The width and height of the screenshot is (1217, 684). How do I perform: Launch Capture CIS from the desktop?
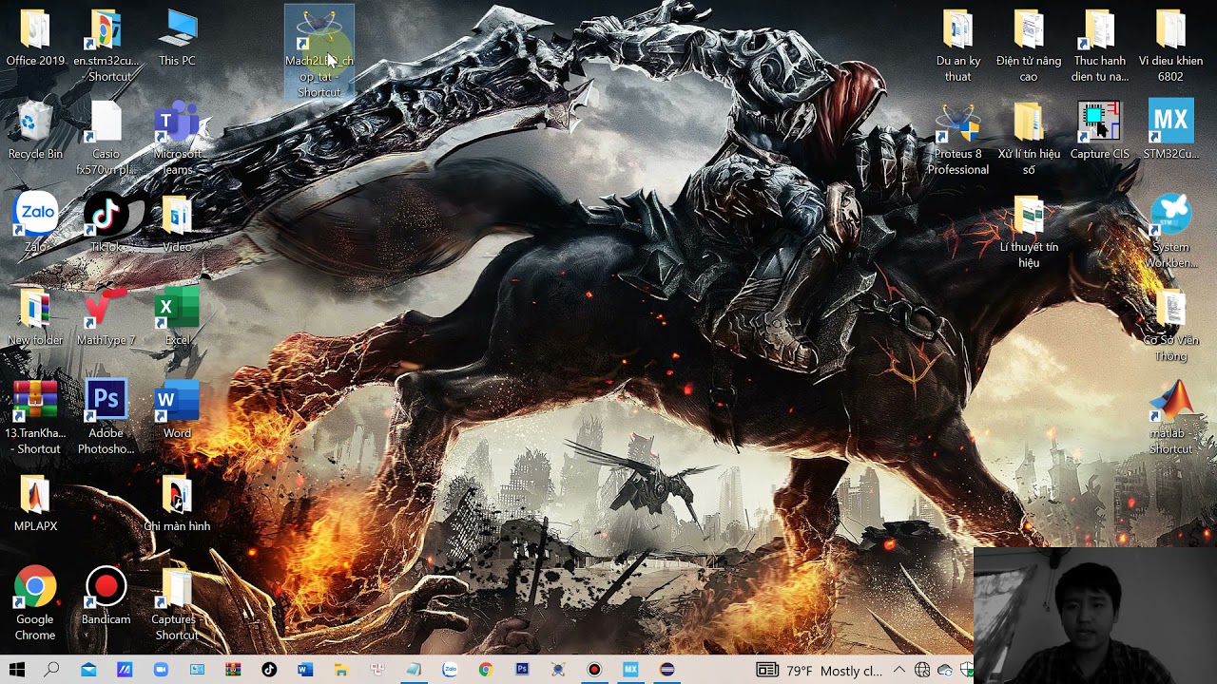coord(1099,131)
